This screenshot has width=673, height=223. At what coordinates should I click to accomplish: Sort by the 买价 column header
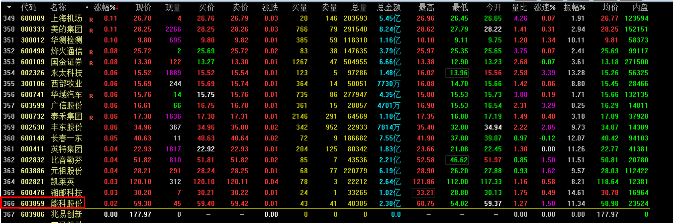point(207,7)
